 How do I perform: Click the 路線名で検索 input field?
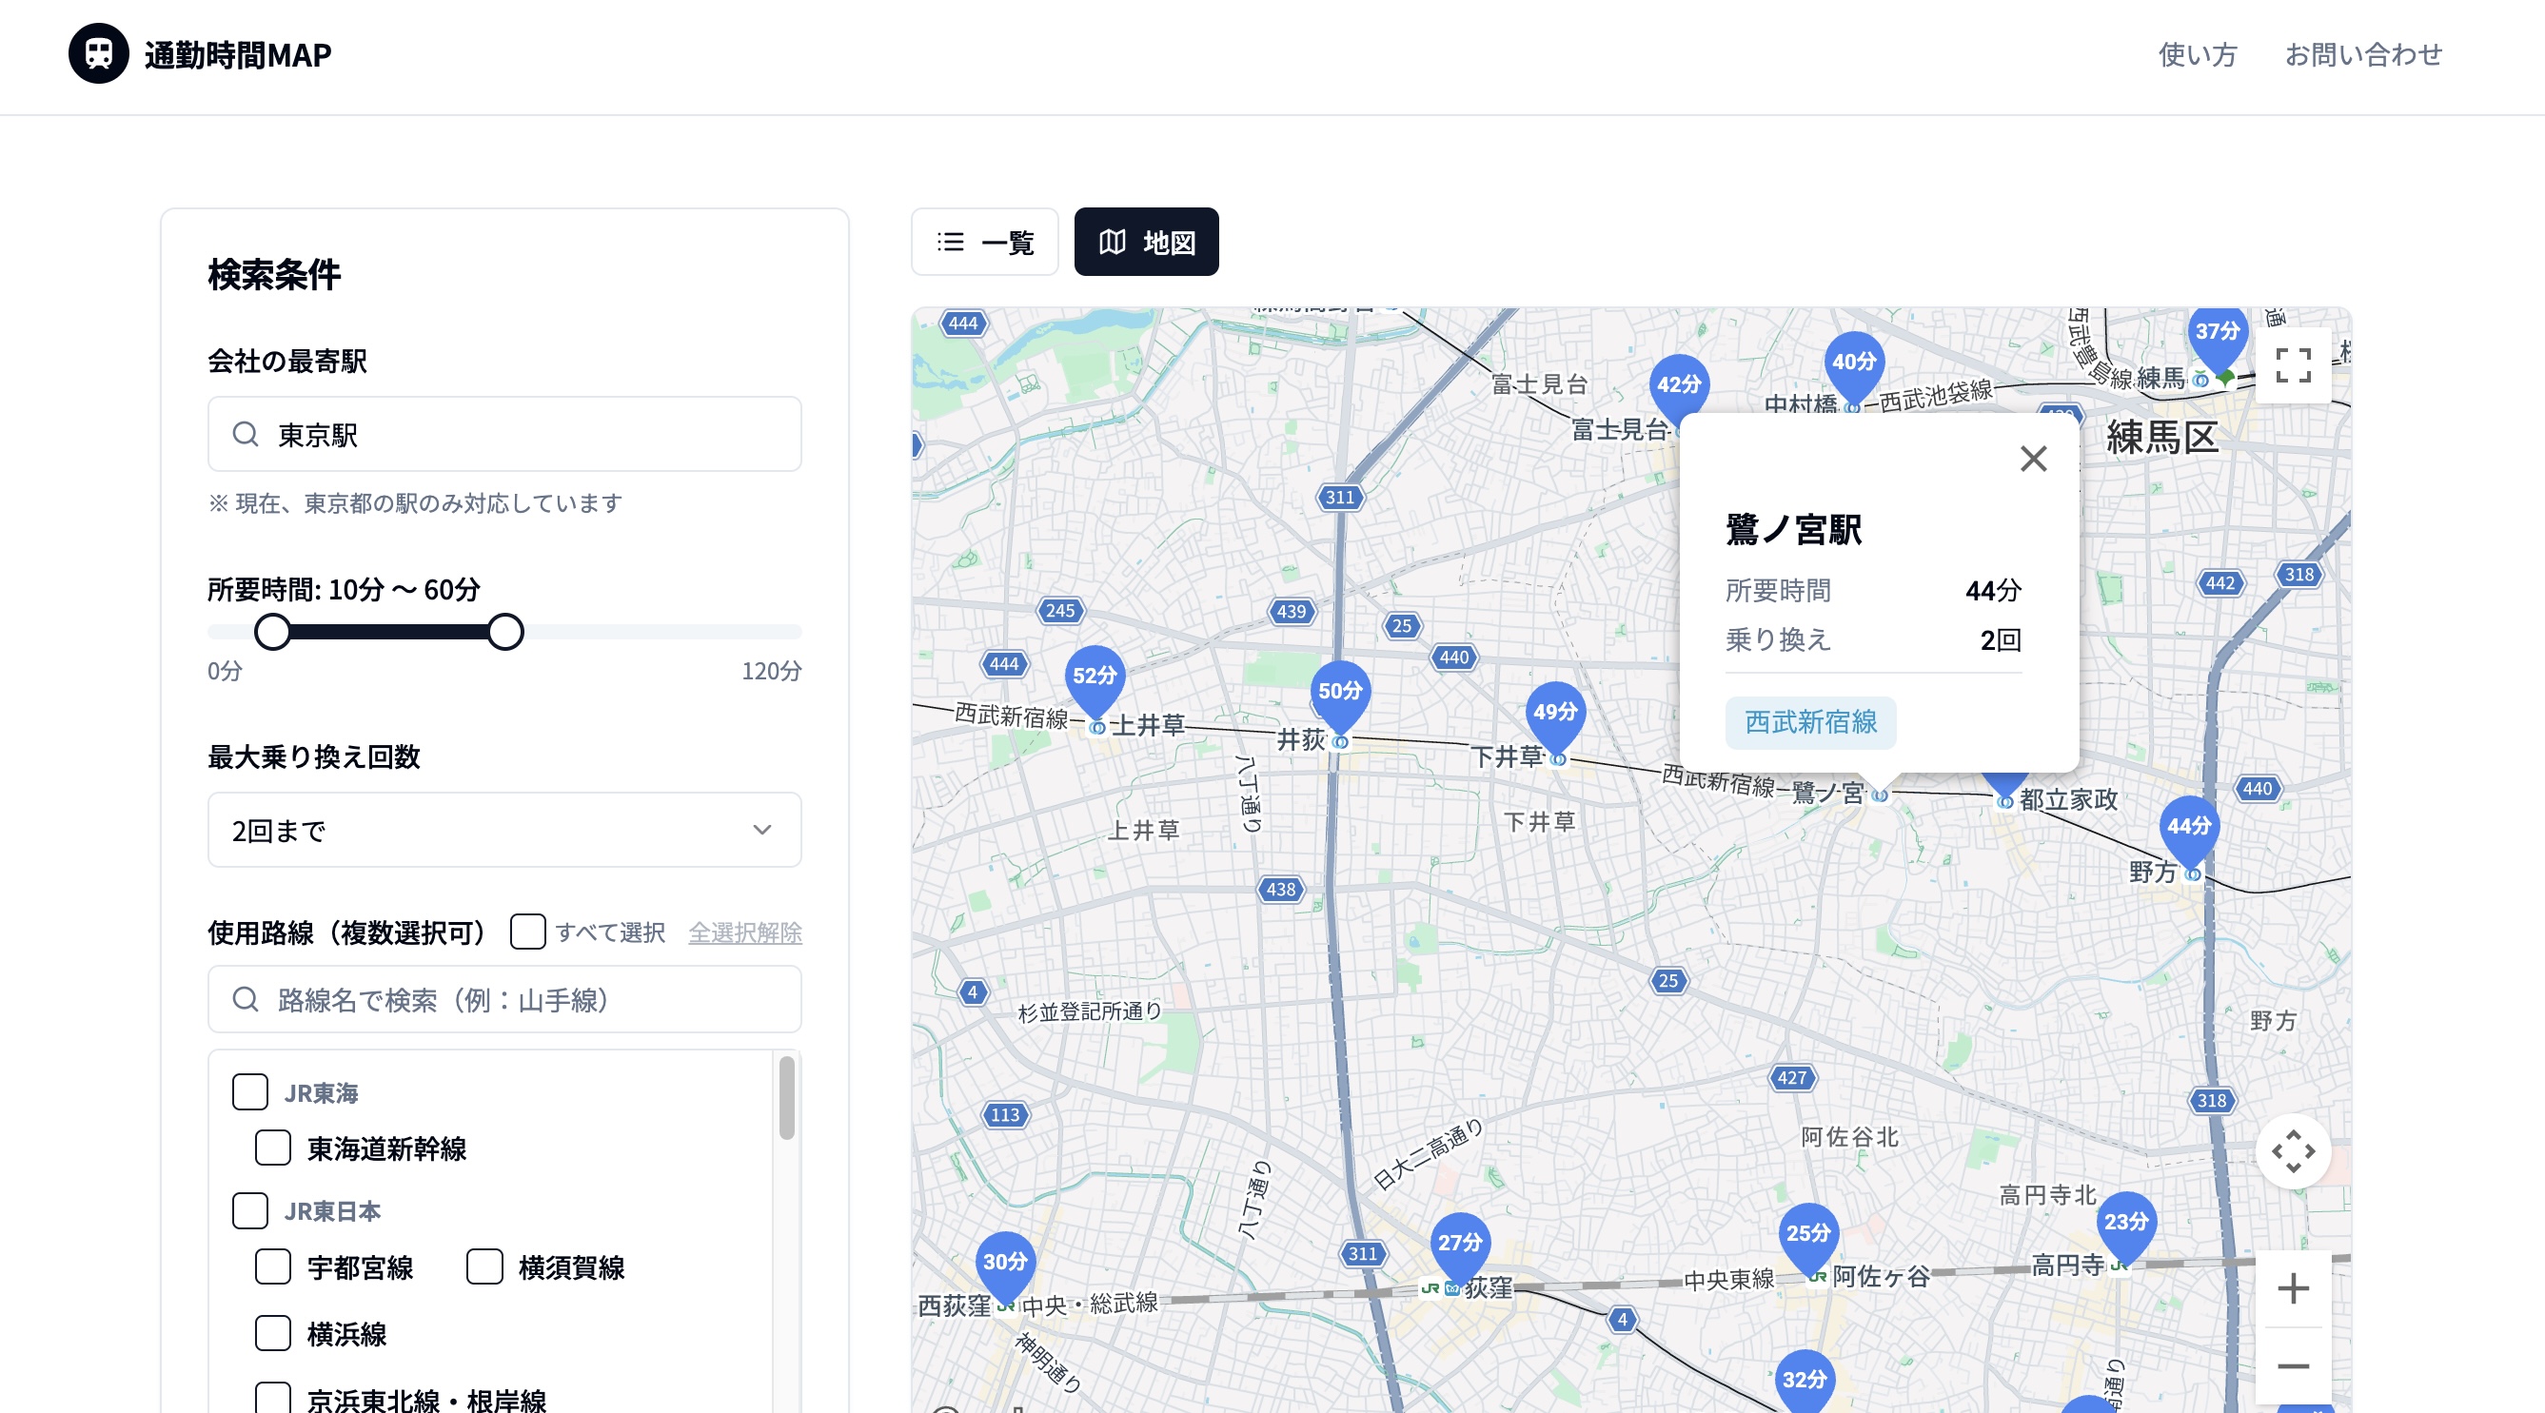click(503, 999)
